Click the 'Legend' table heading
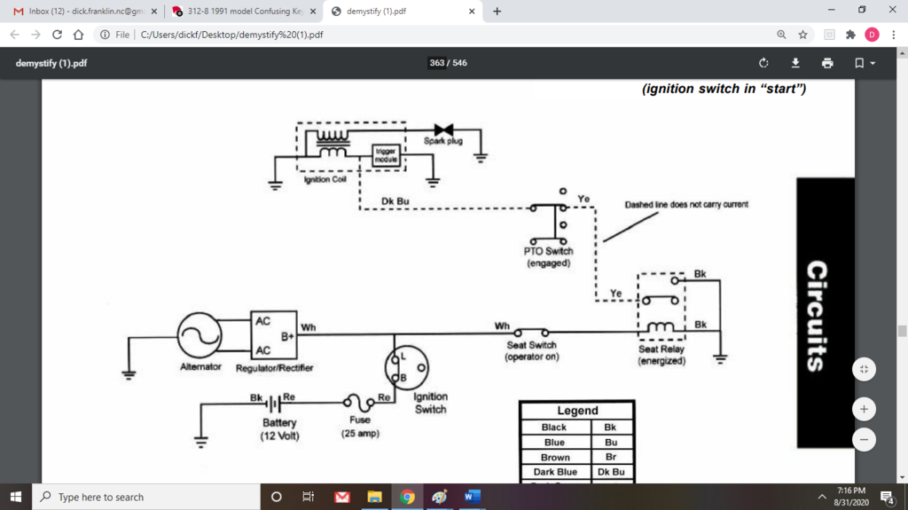Screen dimensions: 908x510 coord(577,411)
